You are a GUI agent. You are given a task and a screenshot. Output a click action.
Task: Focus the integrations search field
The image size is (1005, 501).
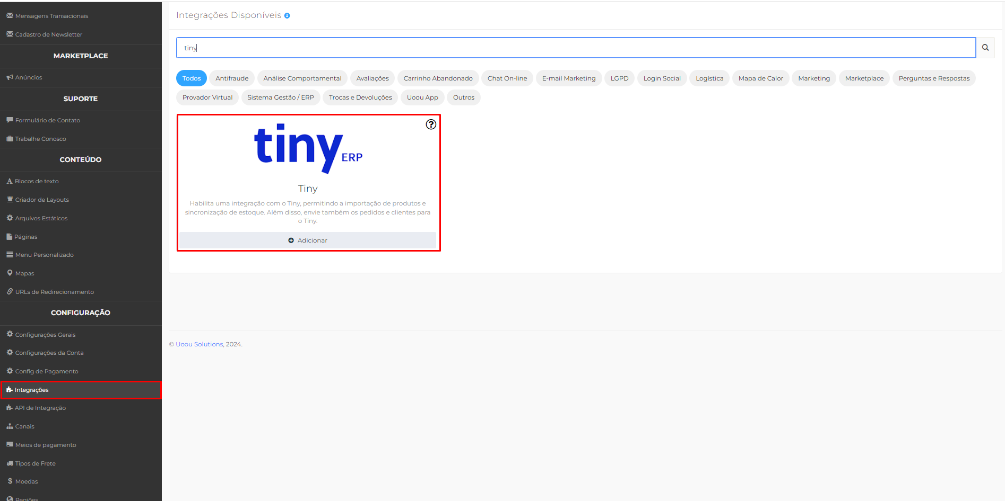(x=576, y=48)
